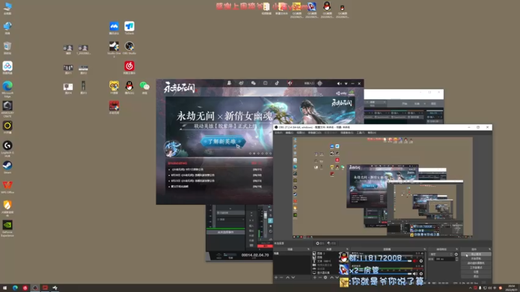The width and height of the screenshot is (520, 292).
Task: Click second OBS mixer volume slider handle
Action: [x=409, y=274]
